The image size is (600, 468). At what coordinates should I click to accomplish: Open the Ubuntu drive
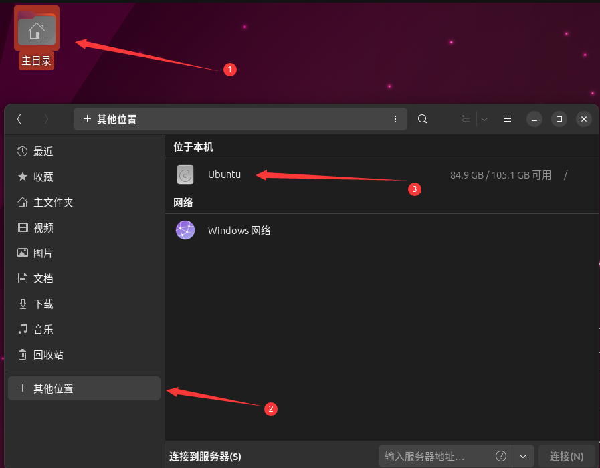223,174
